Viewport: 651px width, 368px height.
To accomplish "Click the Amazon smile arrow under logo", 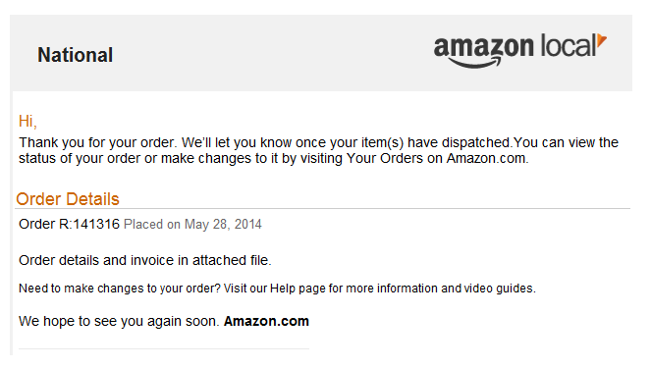I will coord(474,63).
